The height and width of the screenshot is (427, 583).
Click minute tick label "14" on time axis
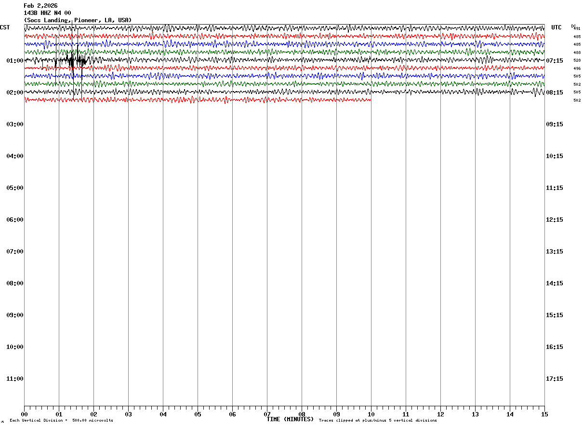[510, 414]
